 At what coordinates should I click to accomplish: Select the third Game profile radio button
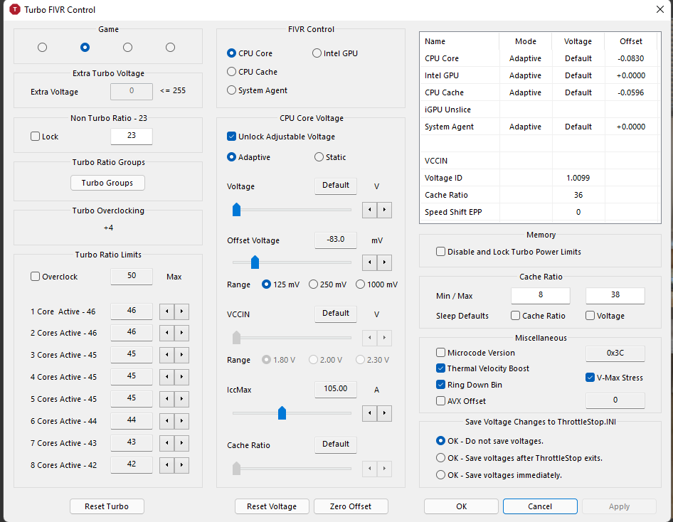(127, 47)
